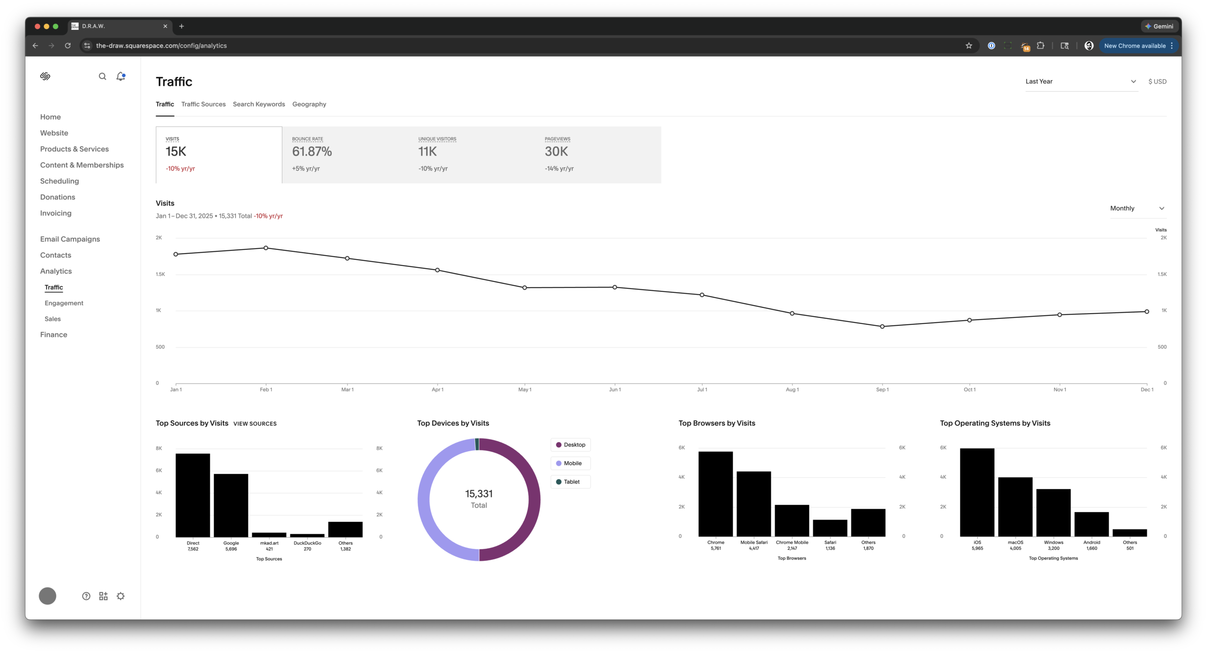Click the VIEW SOURCES link
Viewport: 1207px width, 653px height.
255,423
